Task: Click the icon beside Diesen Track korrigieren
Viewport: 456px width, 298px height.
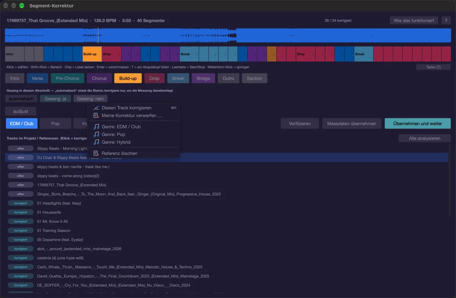Action: 97,108
